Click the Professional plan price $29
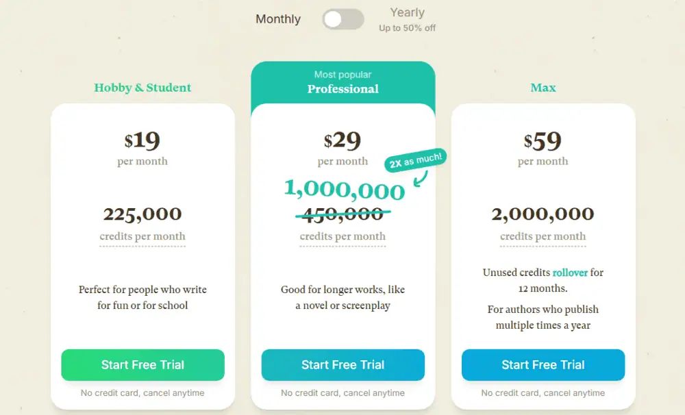This screenshot has height=415, width=685. tap(342, 141)
